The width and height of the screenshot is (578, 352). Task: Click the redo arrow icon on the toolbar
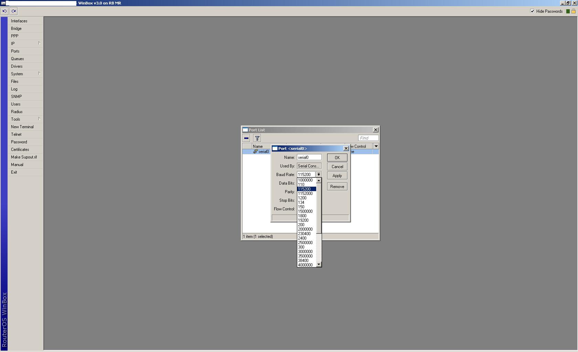(13, 11)
